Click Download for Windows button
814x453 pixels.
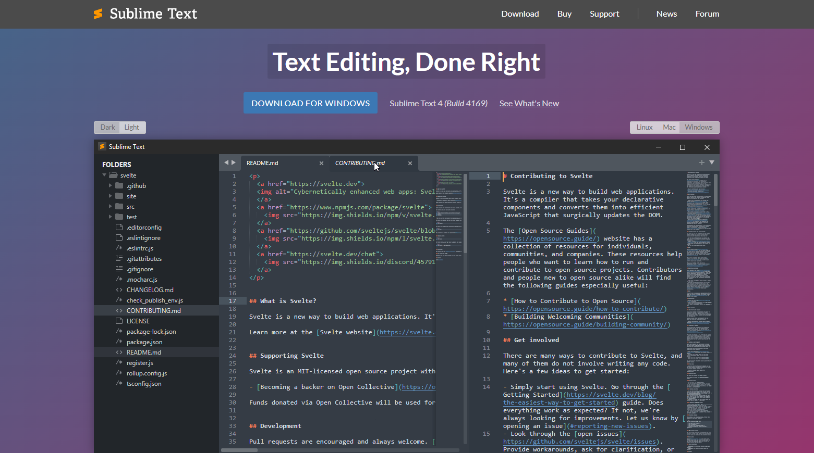(310, 103)
